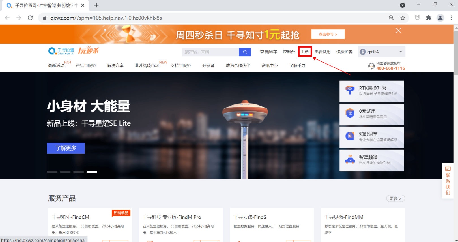Click the address bar URL

(x=106, y=18)
